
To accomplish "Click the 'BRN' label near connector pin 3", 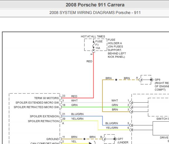I will [115, 109].
